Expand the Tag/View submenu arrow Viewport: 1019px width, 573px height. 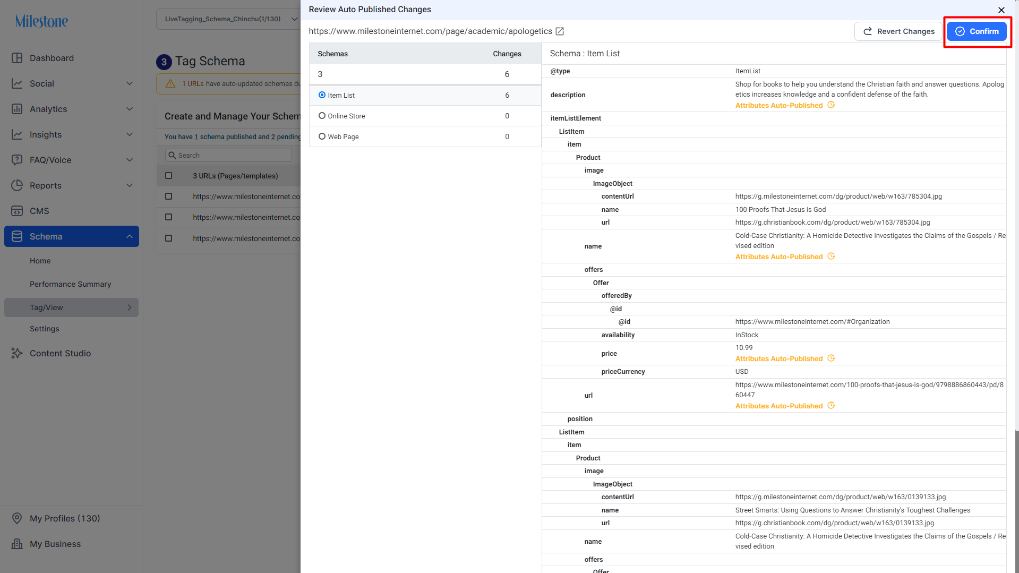pos(130,307)
